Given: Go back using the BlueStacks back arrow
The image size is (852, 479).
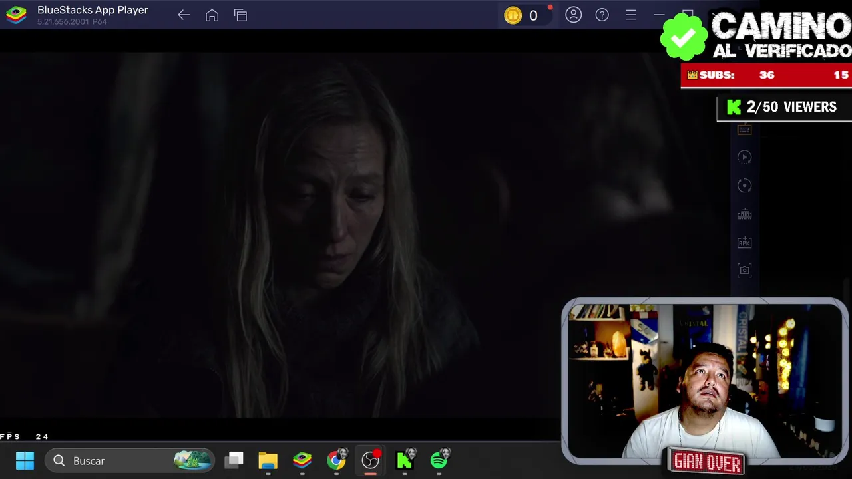Looking at the screenshot, I should (x=184, y=15).
